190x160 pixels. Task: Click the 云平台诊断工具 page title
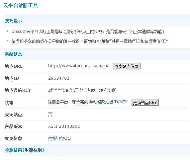click(x=21, y=5)
